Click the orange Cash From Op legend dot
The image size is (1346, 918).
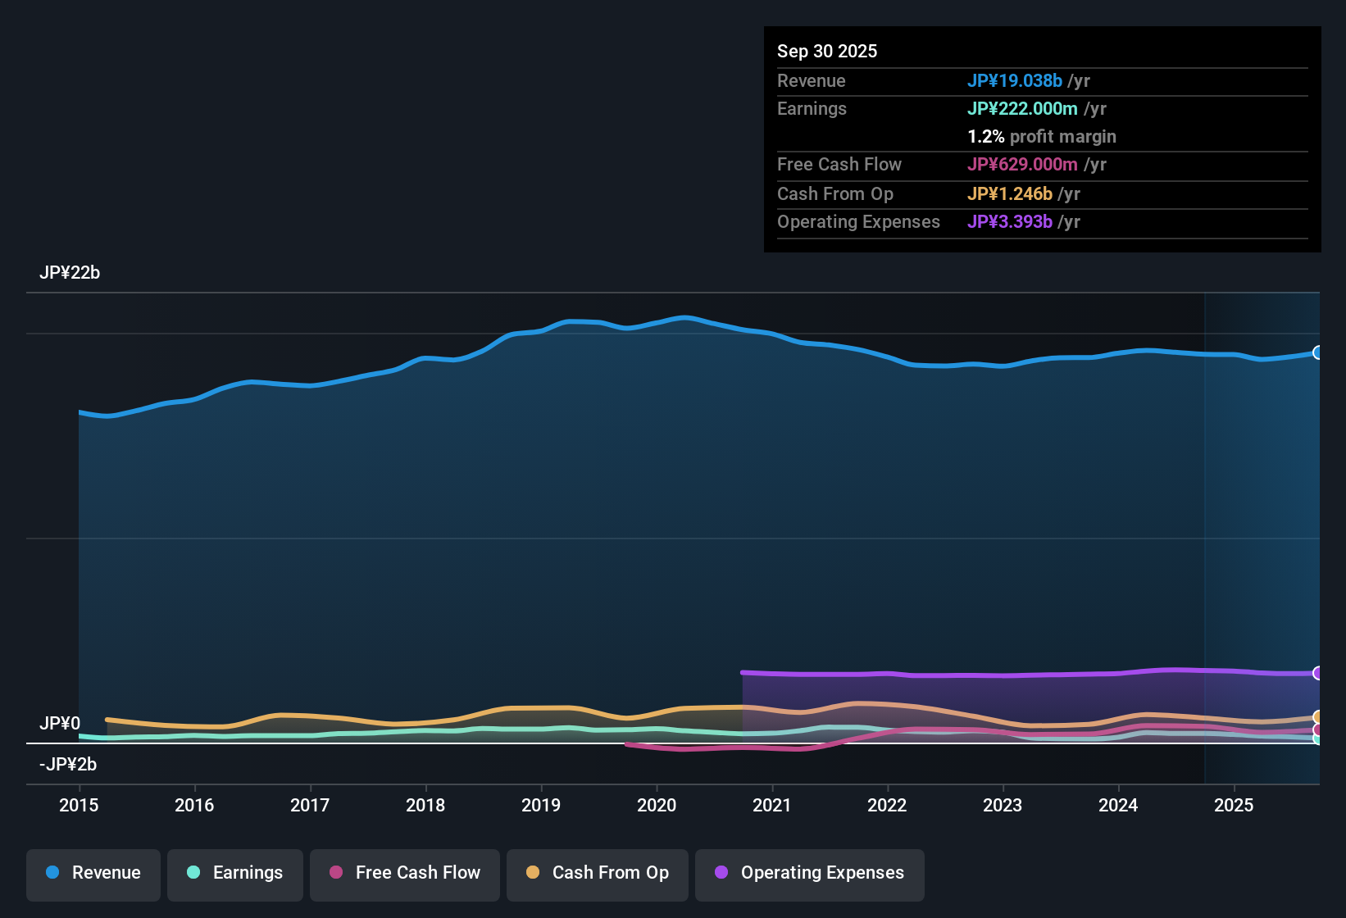[x=532, y=873]
